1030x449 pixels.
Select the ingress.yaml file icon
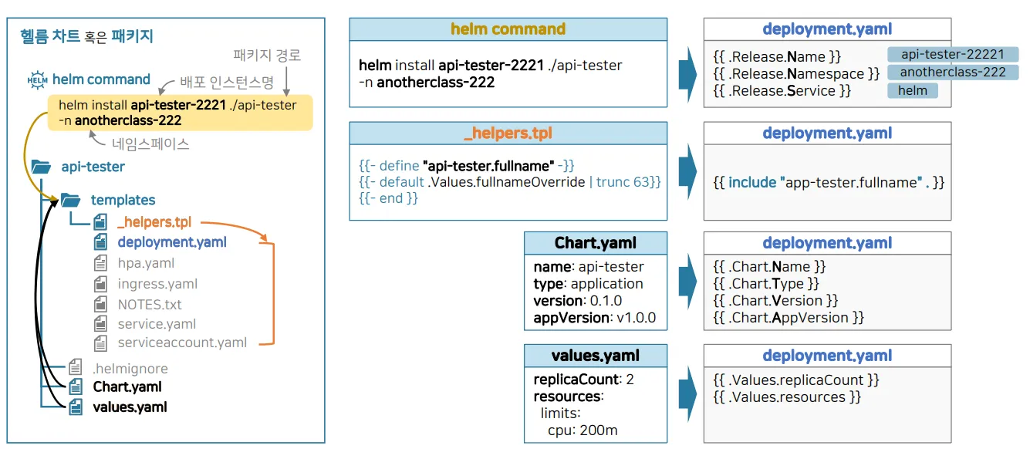pyautogui.click(x=100, y=284)
